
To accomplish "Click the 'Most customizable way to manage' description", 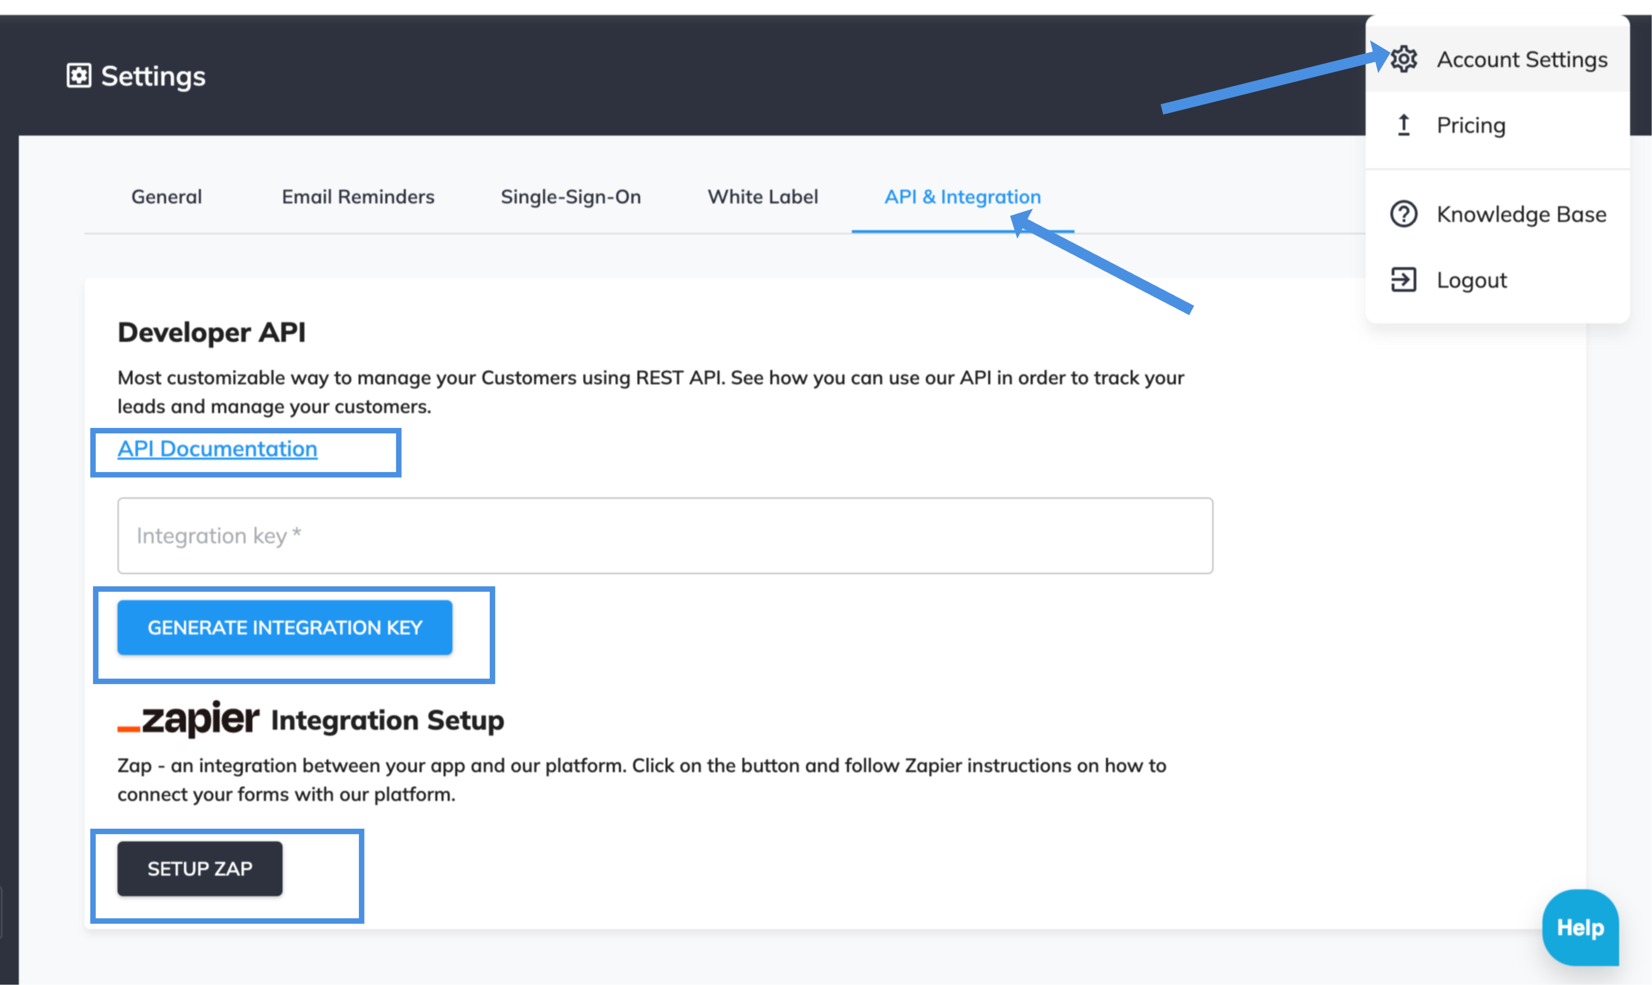I will [x=651, y=392].
